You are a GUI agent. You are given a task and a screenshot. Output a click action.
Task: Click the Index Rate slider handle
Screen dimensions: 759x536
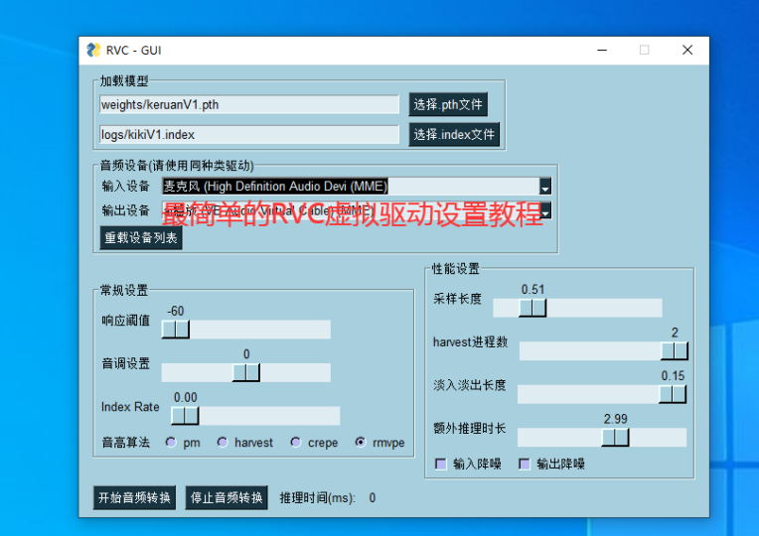coord(185,416)
